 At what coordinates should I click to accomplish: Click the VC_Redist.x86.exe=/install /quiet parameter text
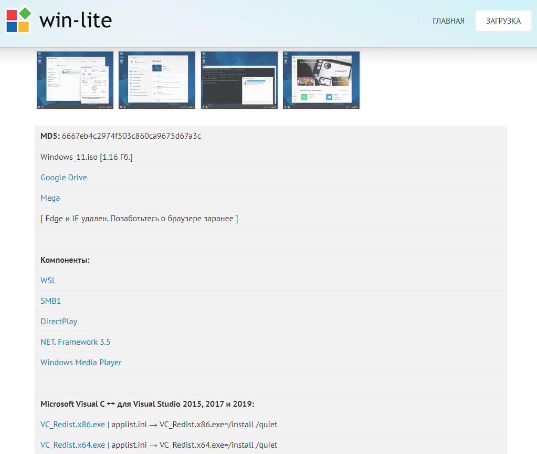218,424
